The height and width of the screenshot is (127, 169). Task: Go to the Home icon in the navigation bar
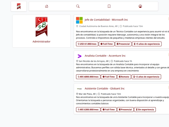click(x=47, y=6)
